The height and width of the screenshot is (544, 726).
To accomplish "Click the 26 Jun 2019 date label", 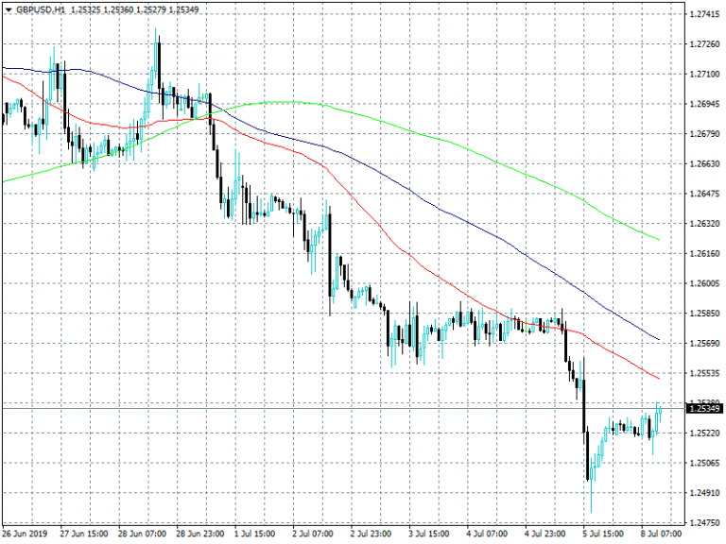I will [x=26, y=534].
